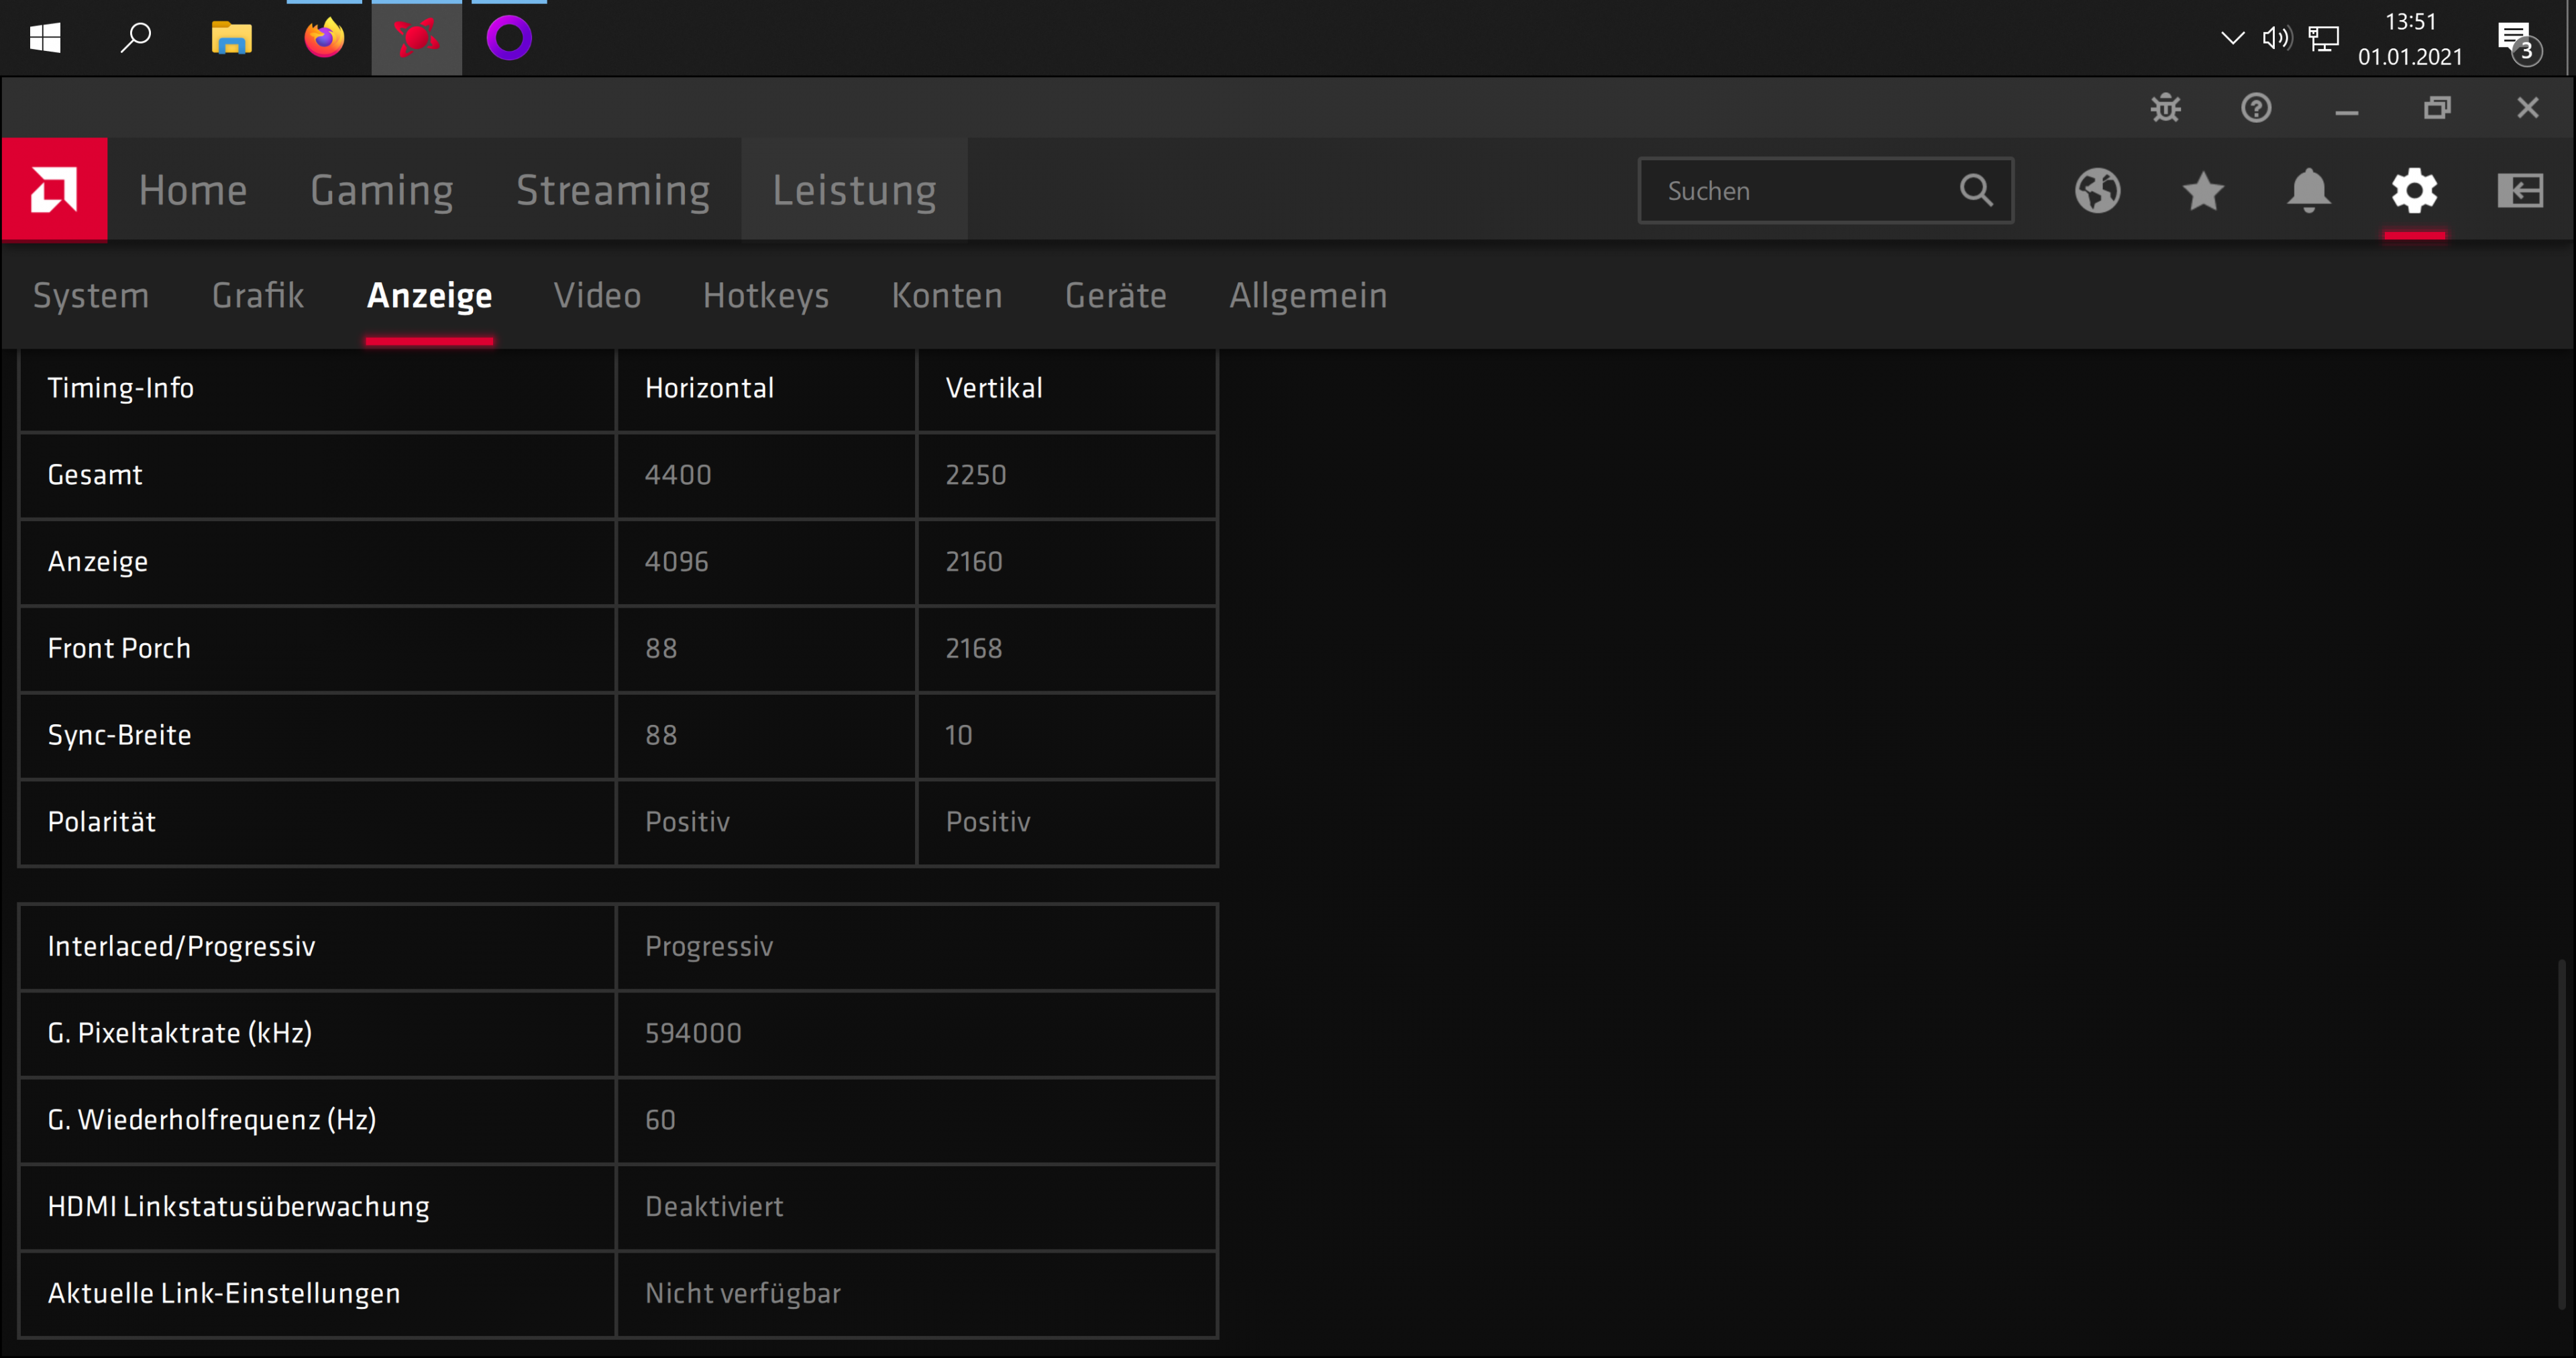Go to the Gaming section

[x=381, y=190]
